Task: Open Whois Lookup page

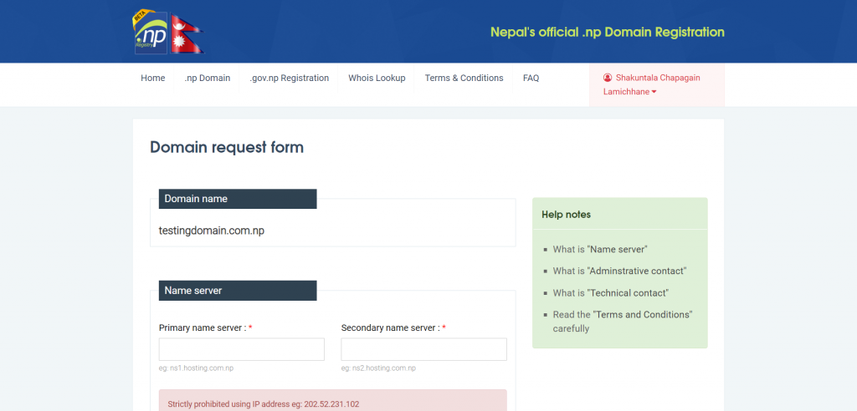Action: 377,78
